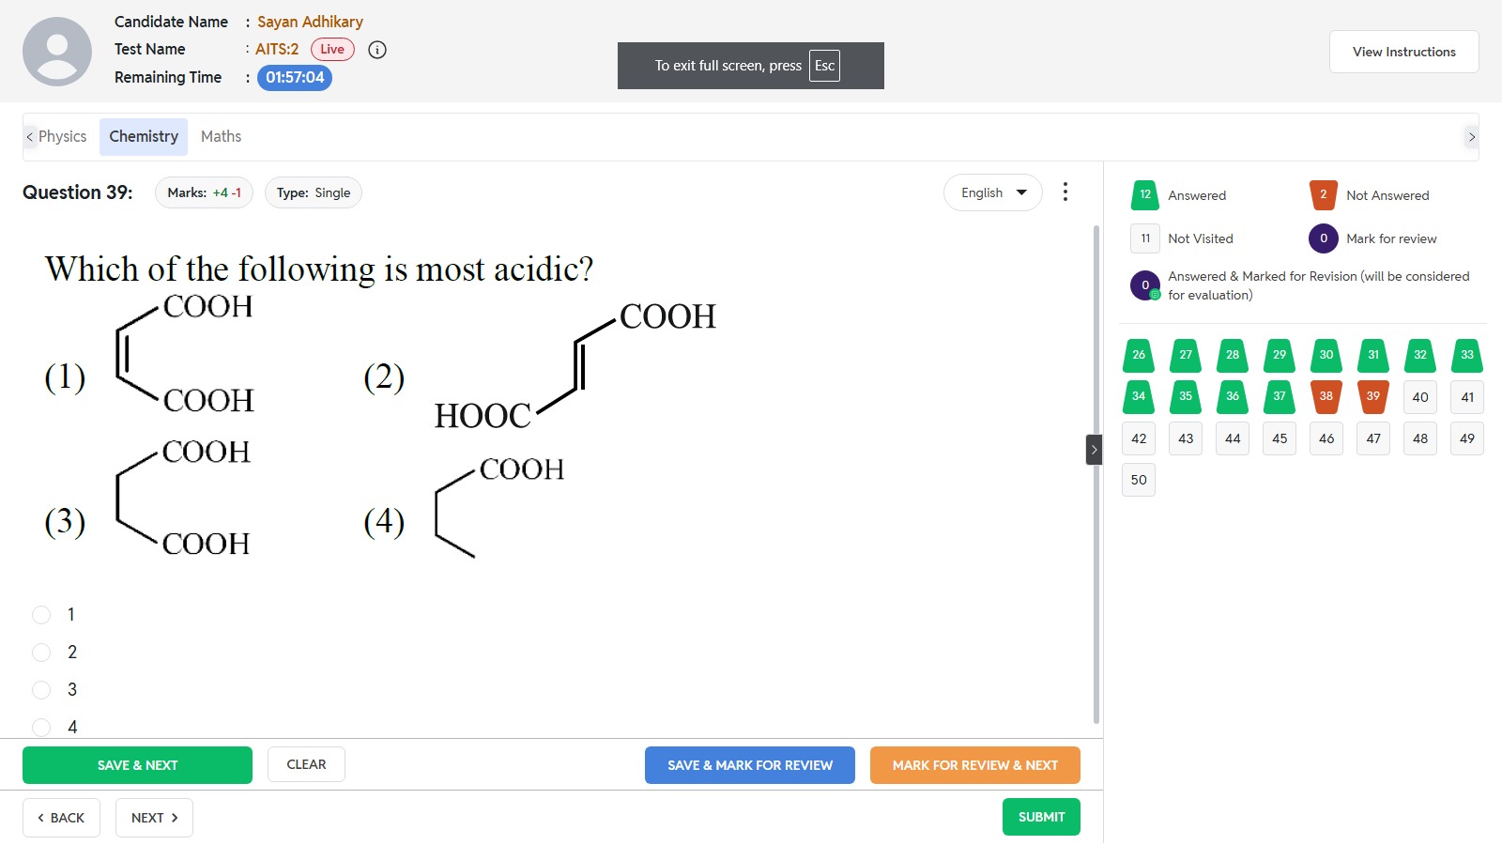Select answer option 4
Screen dimensions: 1502x845
[41, 728]
